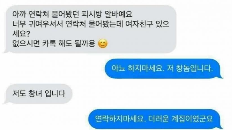Click the short line 세요?
This screenshot has width=232, height=130.
pos(21,34)
